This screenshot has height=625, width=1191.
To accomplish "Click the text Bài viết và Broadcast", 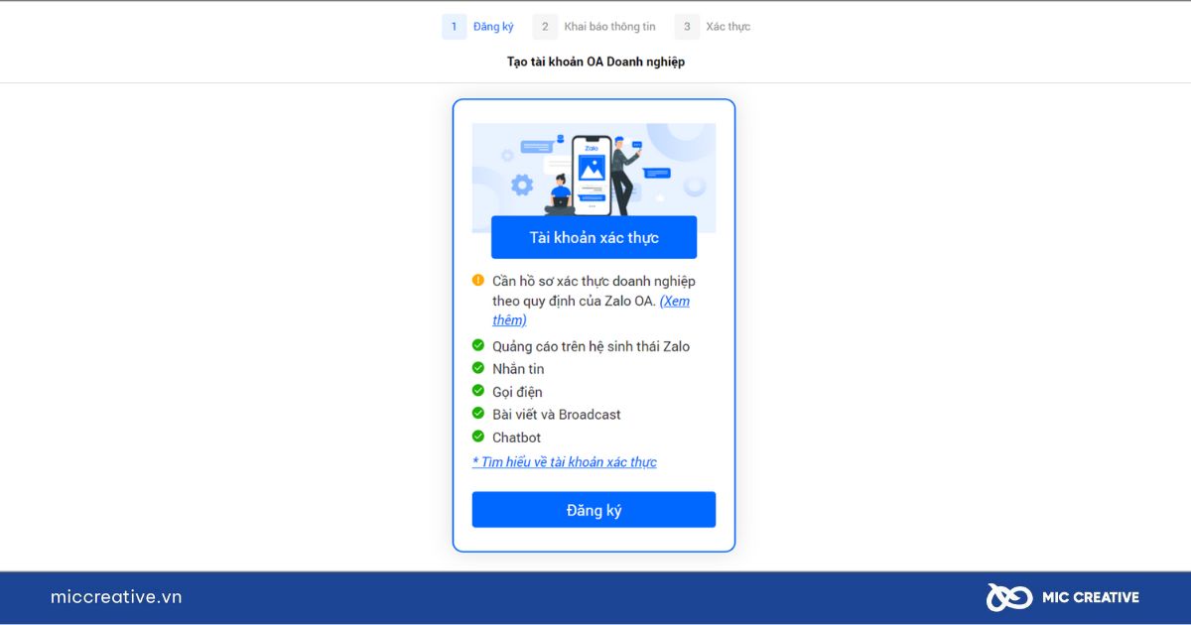I will (x=557, y=415).
